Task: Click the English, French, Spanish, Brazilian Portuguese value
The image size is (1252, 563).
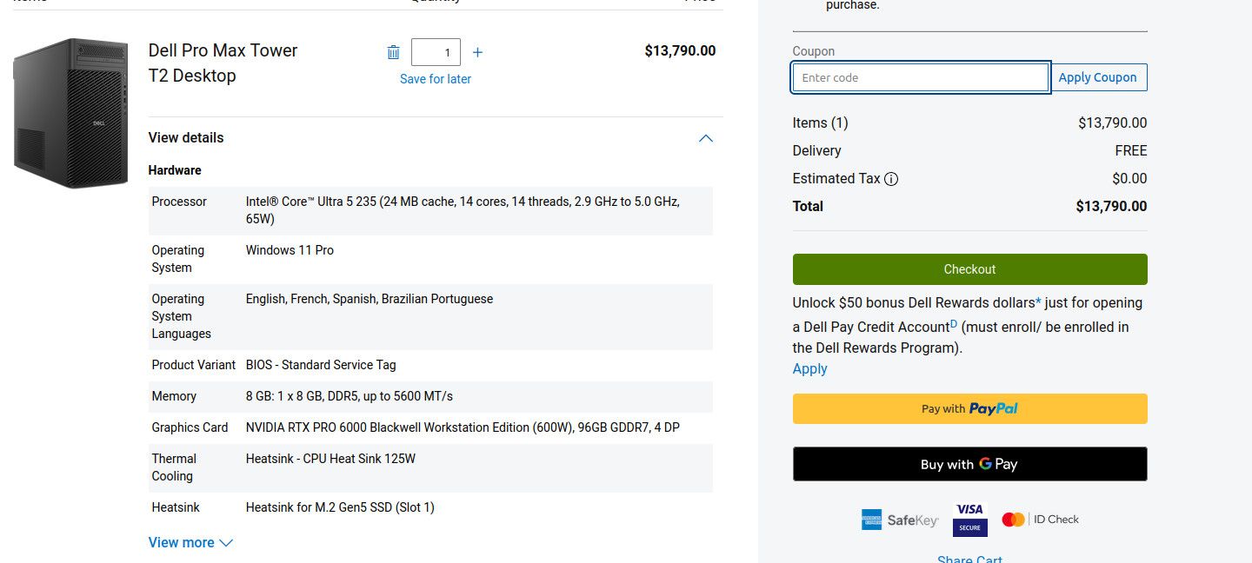Action: pos(370,299)
